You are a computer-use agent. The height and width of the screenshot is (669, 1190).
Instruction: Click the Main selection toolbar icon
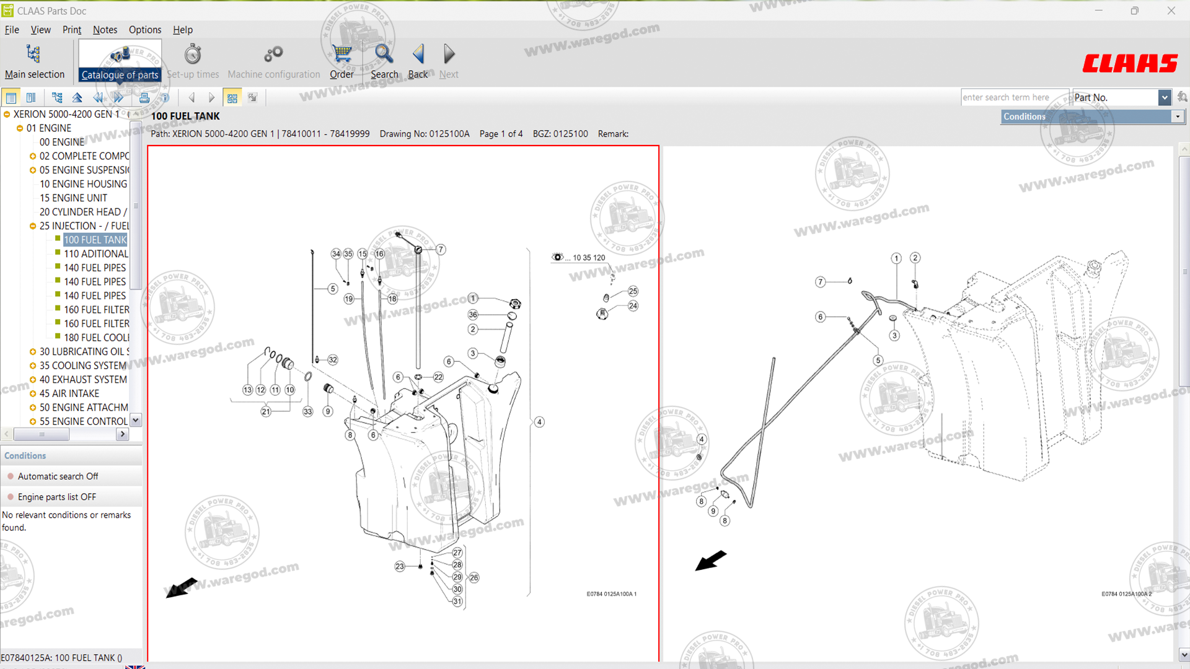(x=33, y=55)
